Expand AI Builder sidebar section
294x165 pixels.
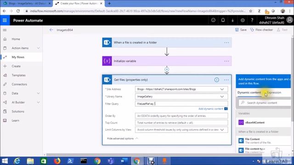tap(39, 102)
